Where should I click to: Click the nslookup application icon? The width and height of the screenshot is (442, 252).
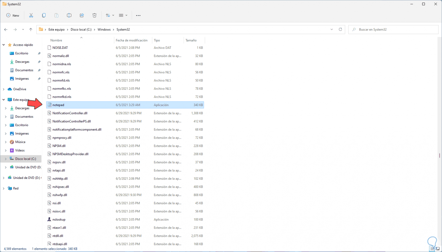tap(49, 220)
